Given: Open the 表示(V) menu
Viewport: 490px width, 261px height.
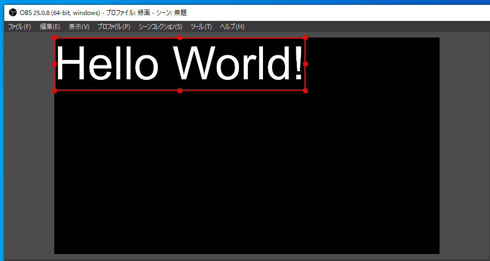Looking at the screenshot, I should point(79,27).
